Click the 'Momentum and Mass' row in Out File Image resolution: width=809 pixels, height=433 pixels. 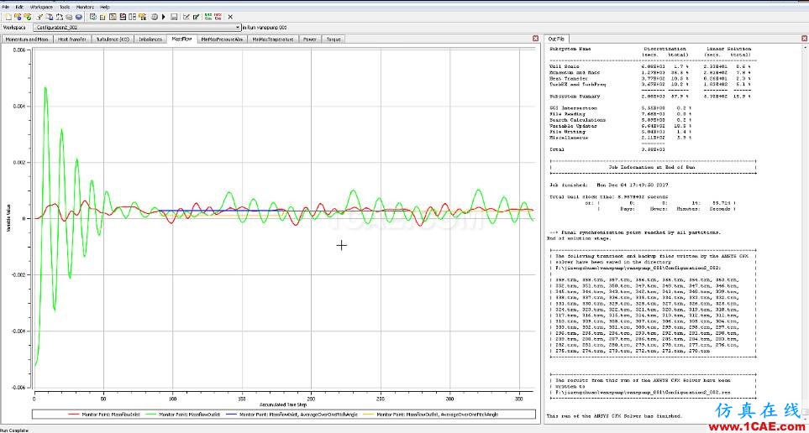(650, 73)
